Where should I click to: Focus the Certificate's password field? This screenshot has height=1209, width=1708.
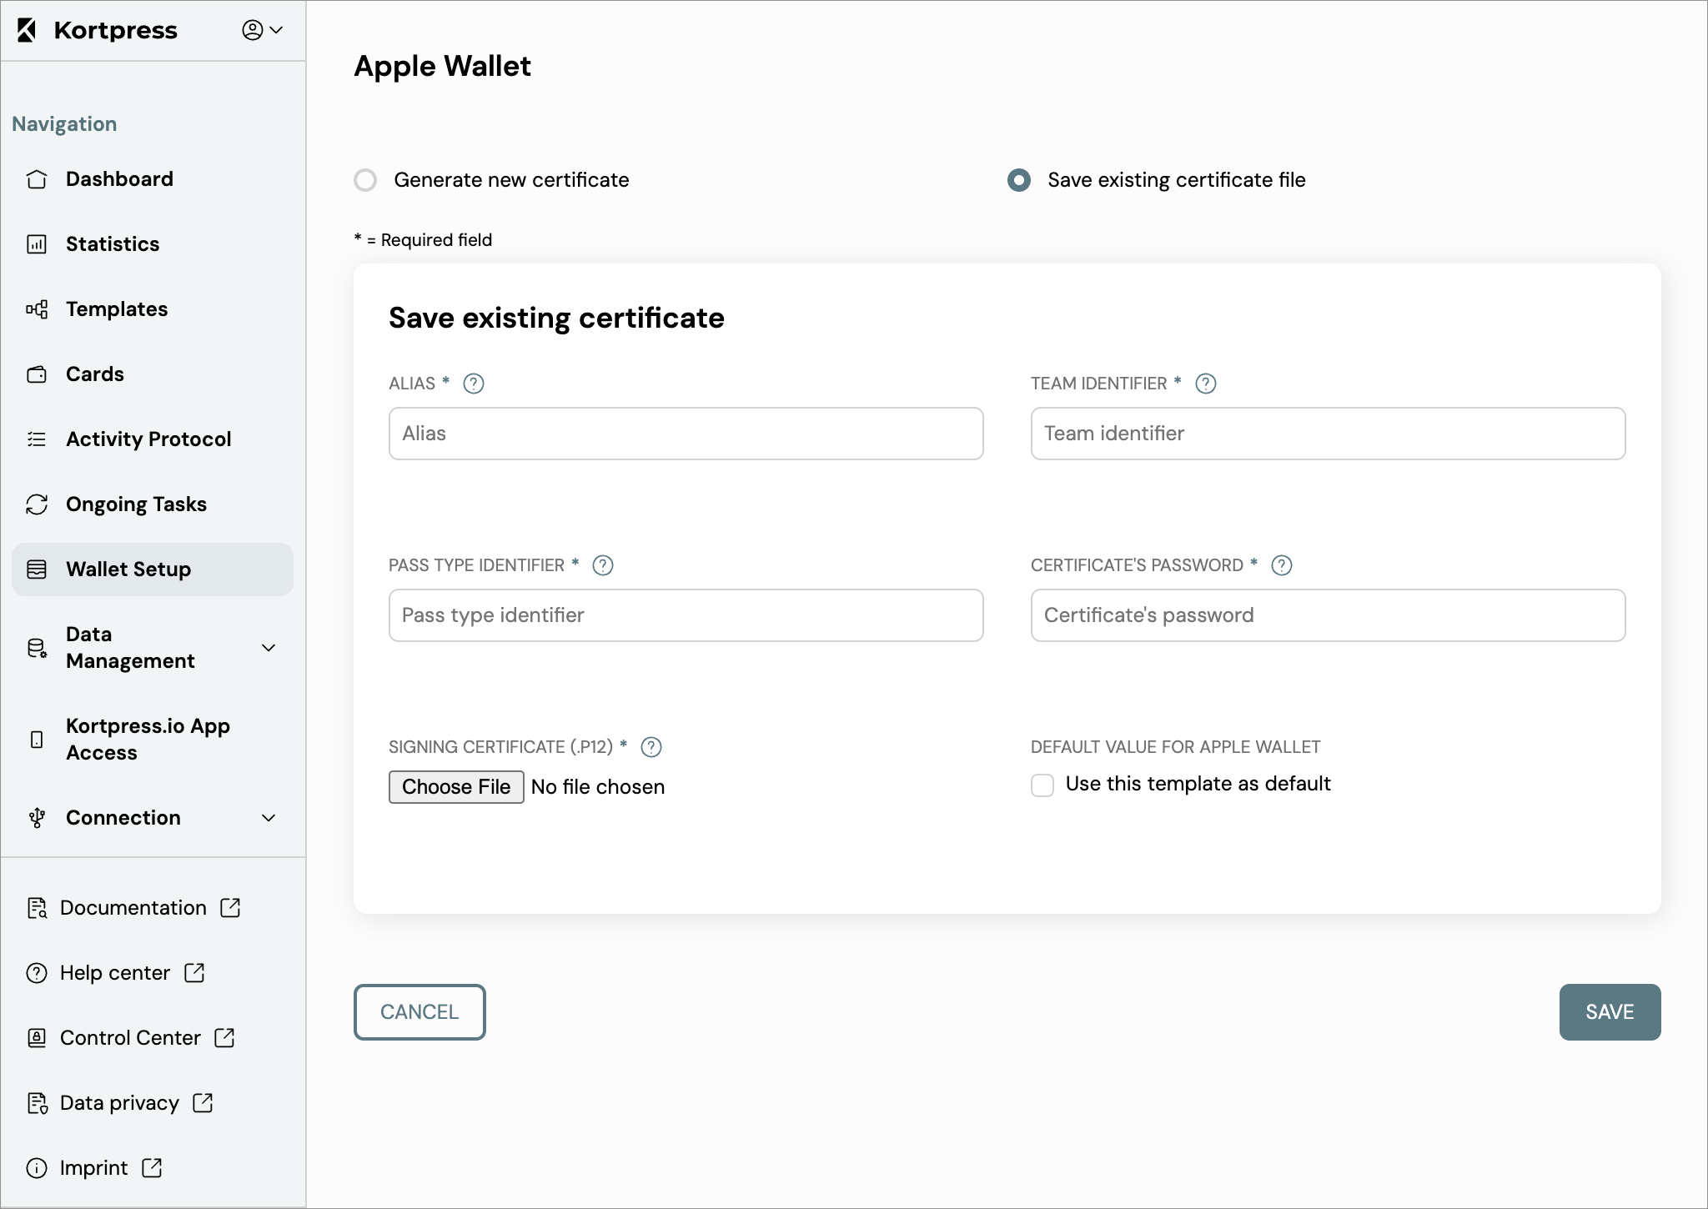1329,615
